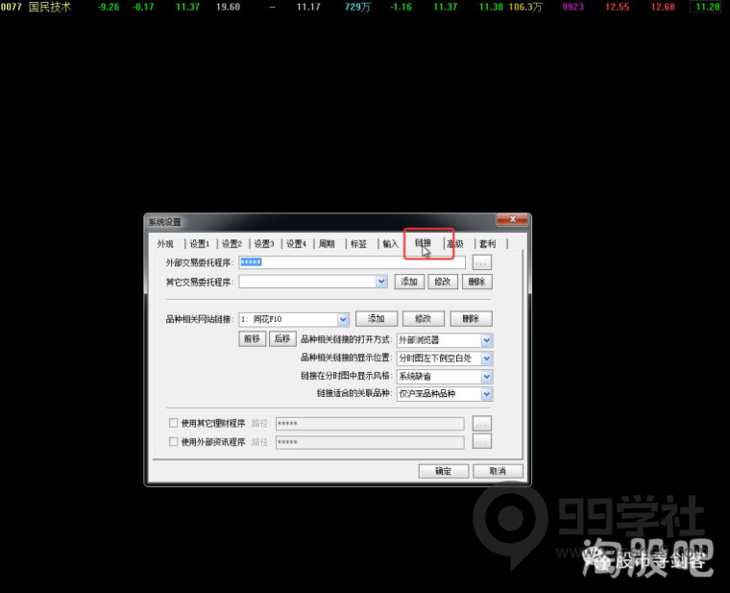Expand the 其它交易委托程序 dropdown

tap(381, 282)
